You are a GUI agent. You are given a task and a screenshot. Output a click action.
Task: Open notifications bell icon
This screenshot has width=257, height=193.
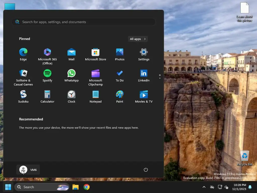pos(250,187)
